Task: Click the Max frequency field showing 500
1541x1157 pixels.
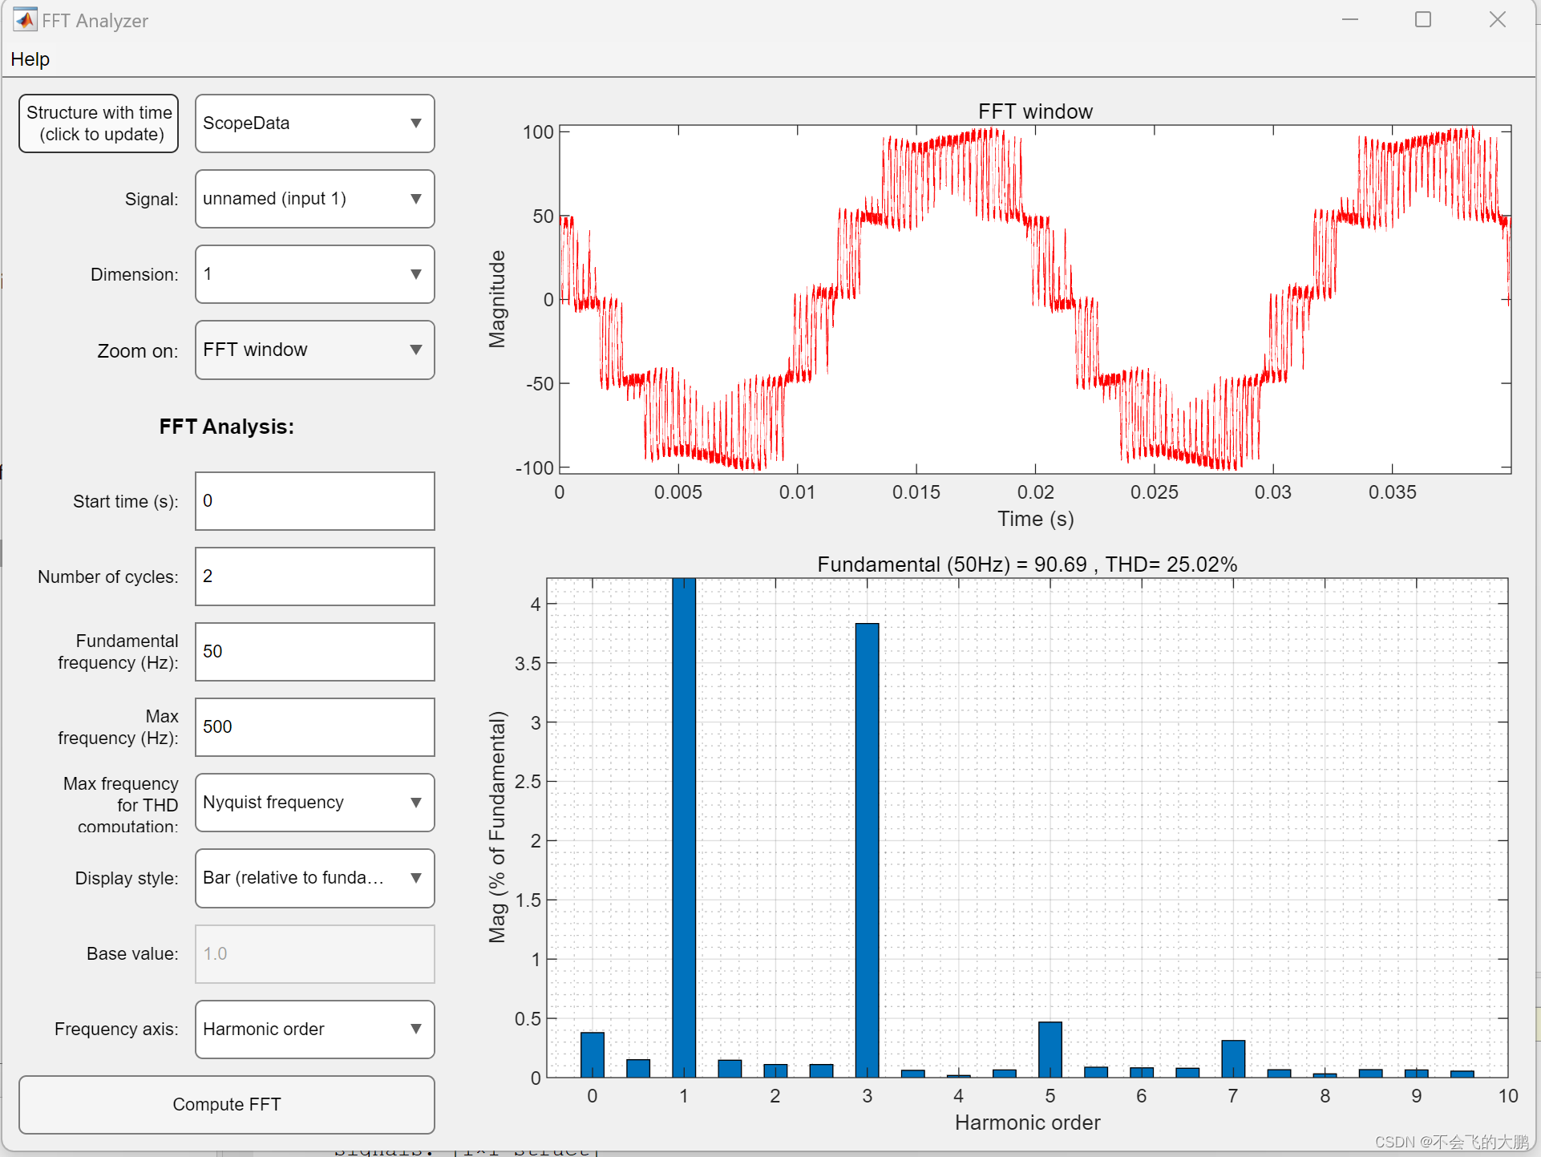Action: coord(314,727)
